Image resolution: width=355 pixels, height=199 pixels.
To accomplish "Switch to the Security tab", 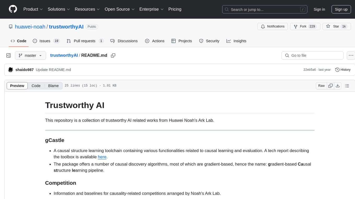I will tap(209, 41).
